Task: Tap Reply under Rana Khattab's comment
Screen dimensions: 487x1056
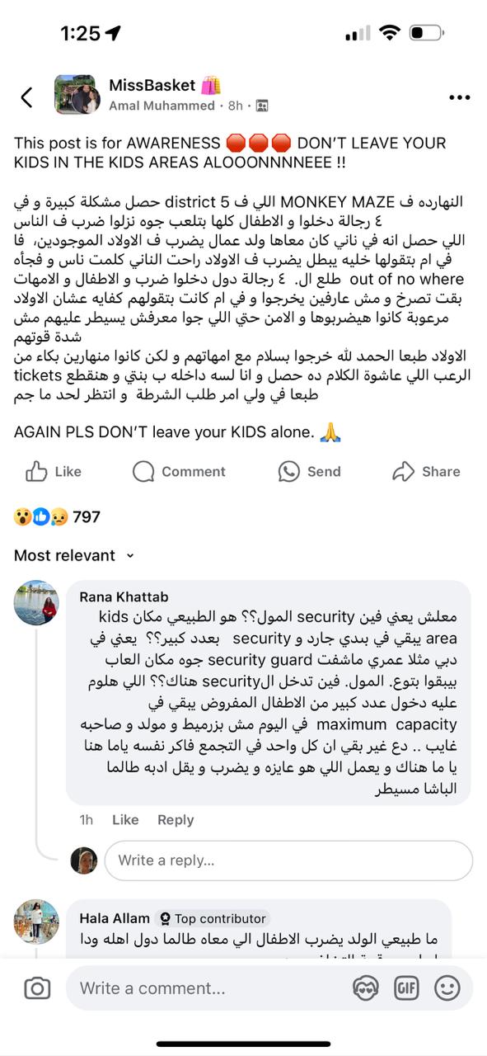Action: [176, 819]
